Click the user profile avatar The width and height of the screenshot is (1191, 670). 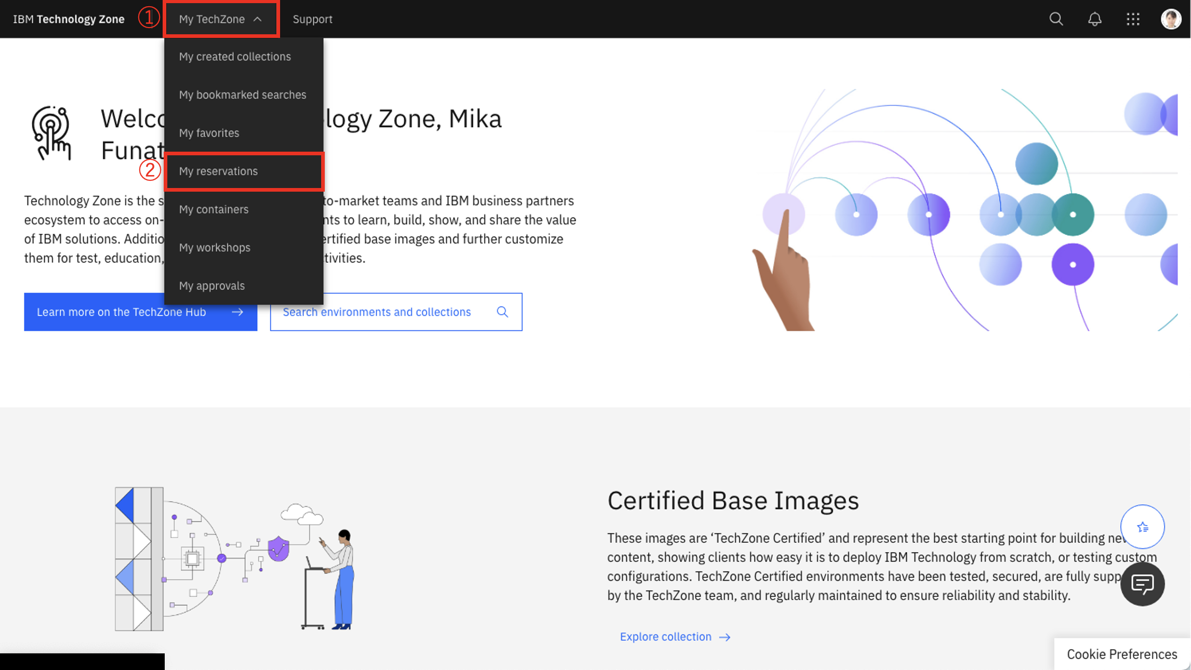tap(1171, 19)
